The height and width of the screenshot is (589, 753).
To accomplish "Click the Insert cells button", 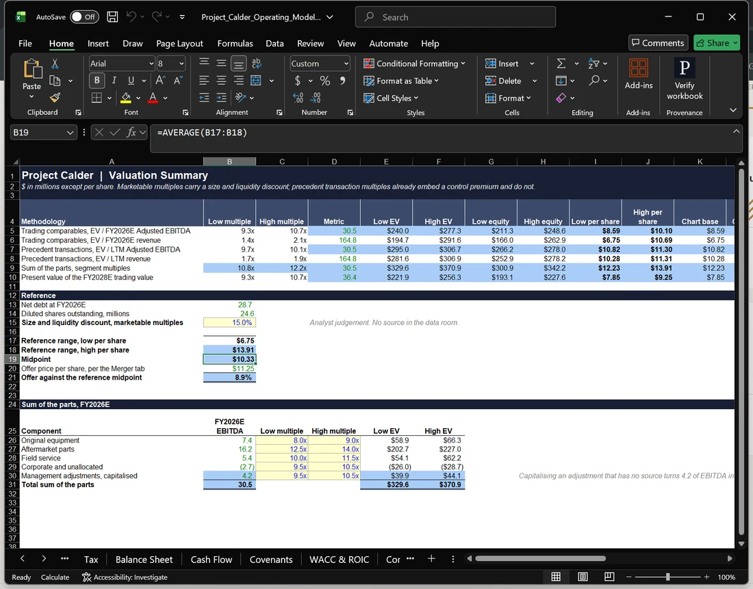I will coord(502,64).
